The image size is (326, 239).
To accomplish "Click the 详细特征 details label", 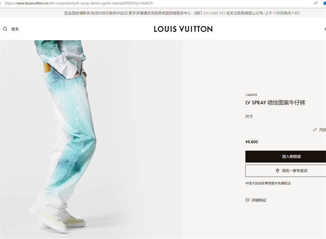I will 259,200.
